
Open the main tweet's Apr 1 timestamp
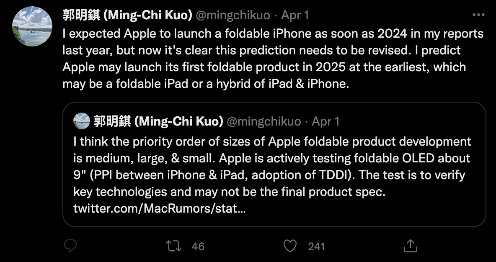pyautogui.click(x=295, y=15)
